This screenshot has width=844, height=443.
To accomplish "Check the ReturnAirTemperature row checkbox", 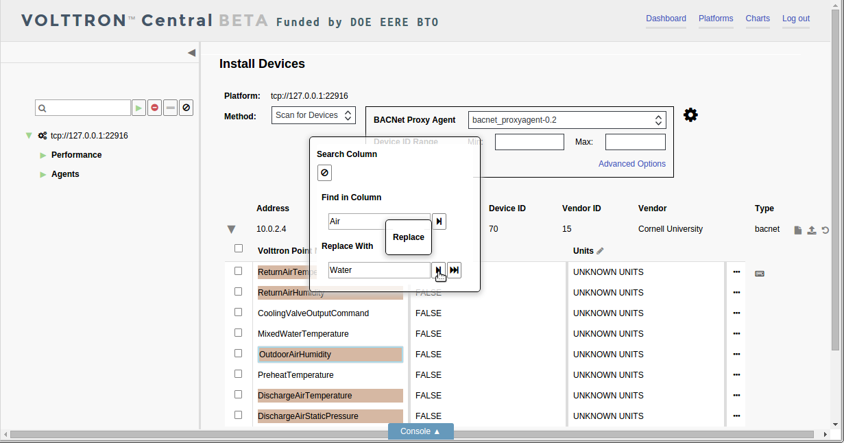I will tap(239, 271).
